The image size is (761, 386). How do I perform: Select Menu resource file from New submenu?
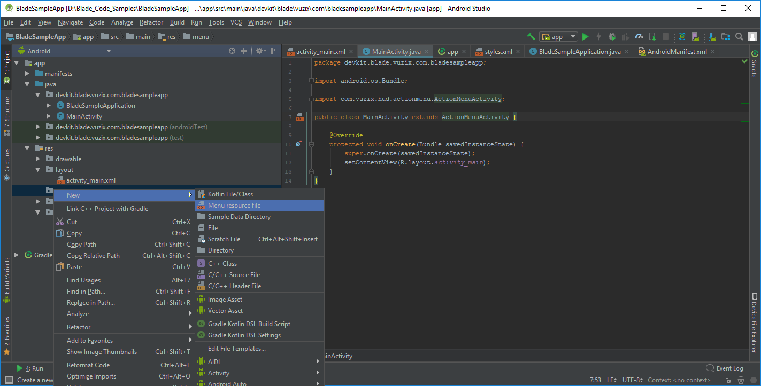click(259, 206)
